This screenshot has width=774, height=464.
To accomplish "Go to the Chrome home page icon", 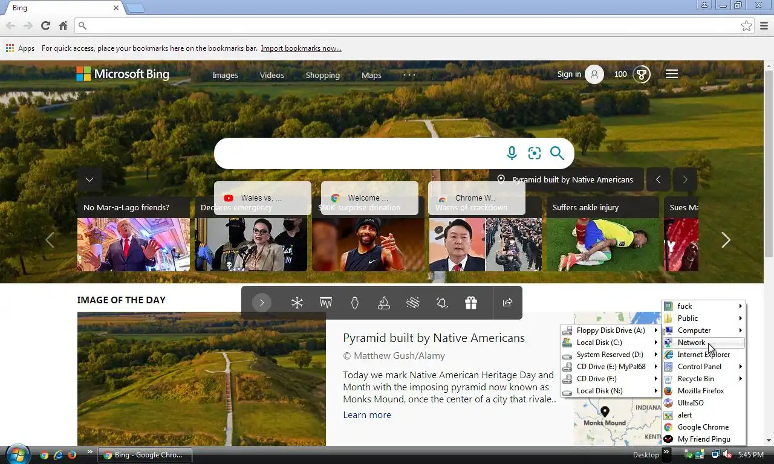I will tap(63, 25).
